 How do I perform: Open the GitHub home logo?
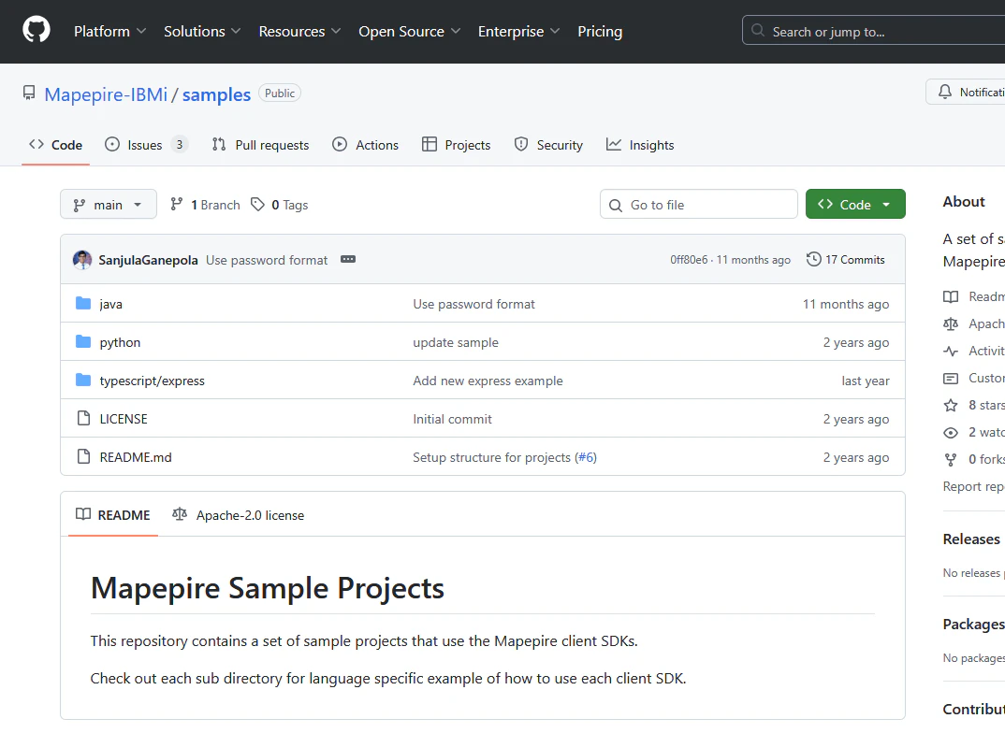[36, 30]
